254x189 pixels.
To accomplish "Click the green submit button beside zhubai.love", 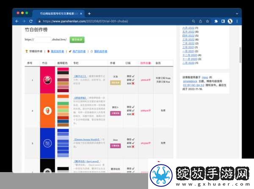I will click(x=77, y=40).
